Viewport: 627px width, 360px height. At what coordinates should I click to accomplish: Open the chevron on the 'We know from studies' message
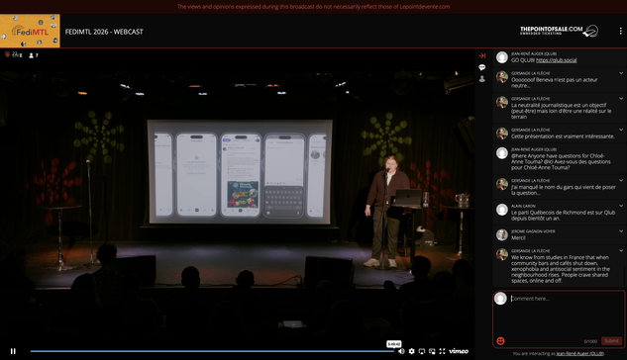click(x=621, y=250)
